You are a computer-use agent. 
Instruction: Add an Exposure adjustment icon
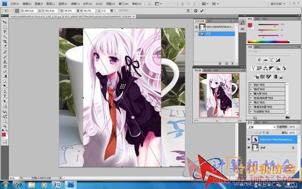[x=278, y=60]
